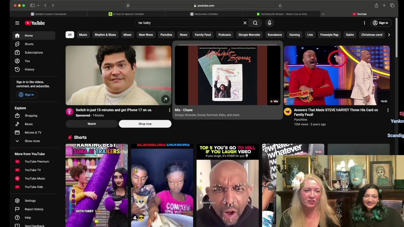Open Safari sidebar toggle
404x227 pixels.
coord(32,5)
